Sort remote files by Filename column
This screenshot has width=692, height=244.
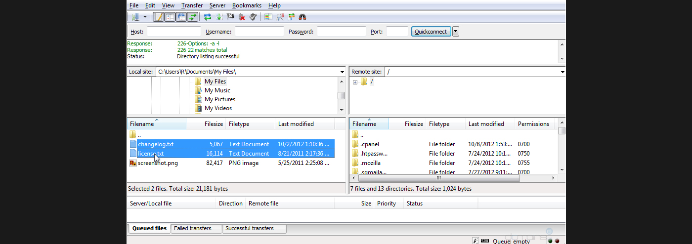[x=369, y=124]
